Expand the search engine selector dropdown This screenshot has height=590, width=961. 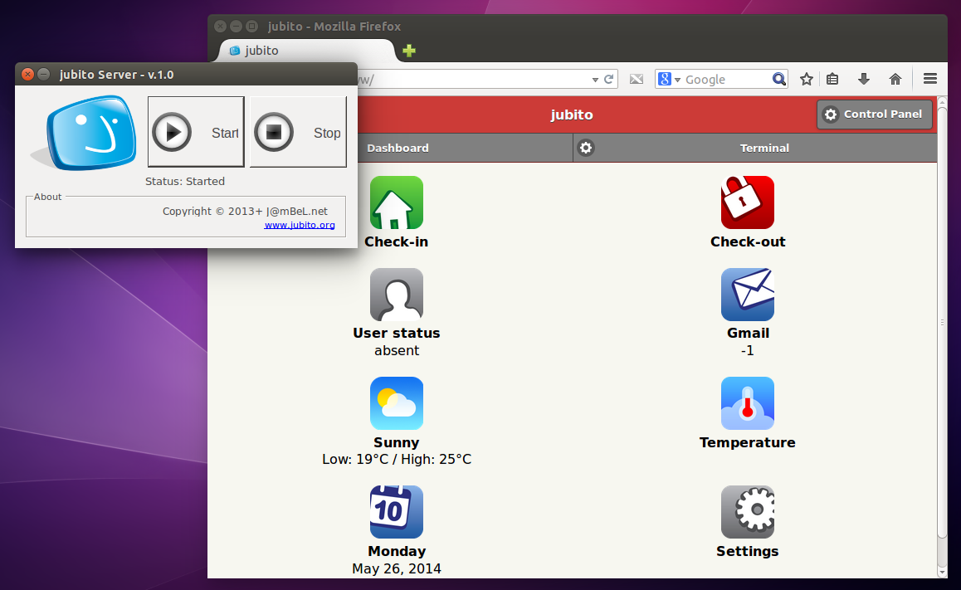(677, 80)
